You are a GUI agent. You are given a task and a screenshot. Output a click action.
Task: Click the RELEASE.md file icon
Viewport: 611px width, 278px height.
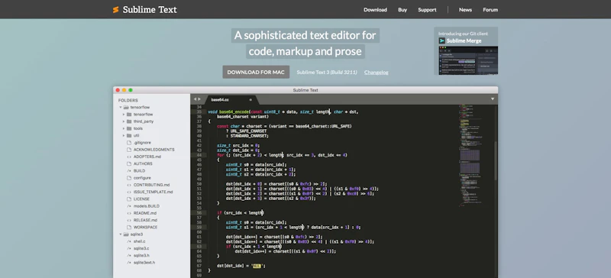click(129, 220)
